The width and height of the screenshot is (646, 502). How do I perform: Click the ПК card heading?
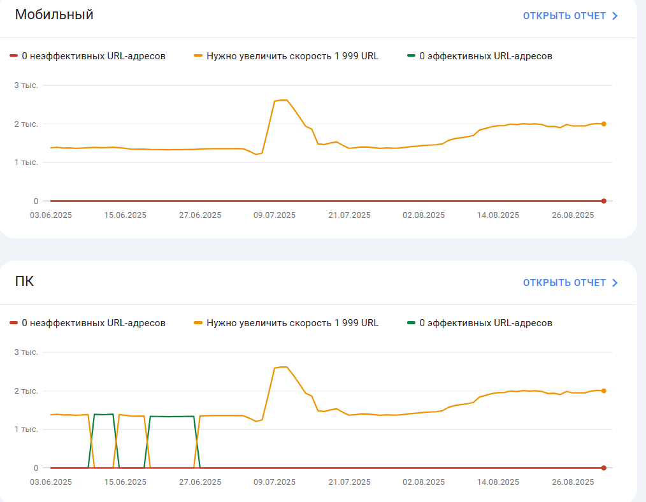pyautogui.click(x=24, y=282)
